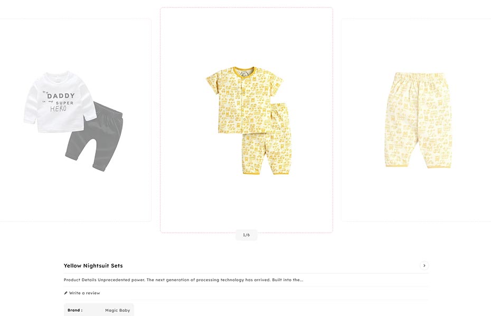Click the round neck label on yellow shirt
The image size is (491, 316).
pyautogui.click(x=244, y=74)
